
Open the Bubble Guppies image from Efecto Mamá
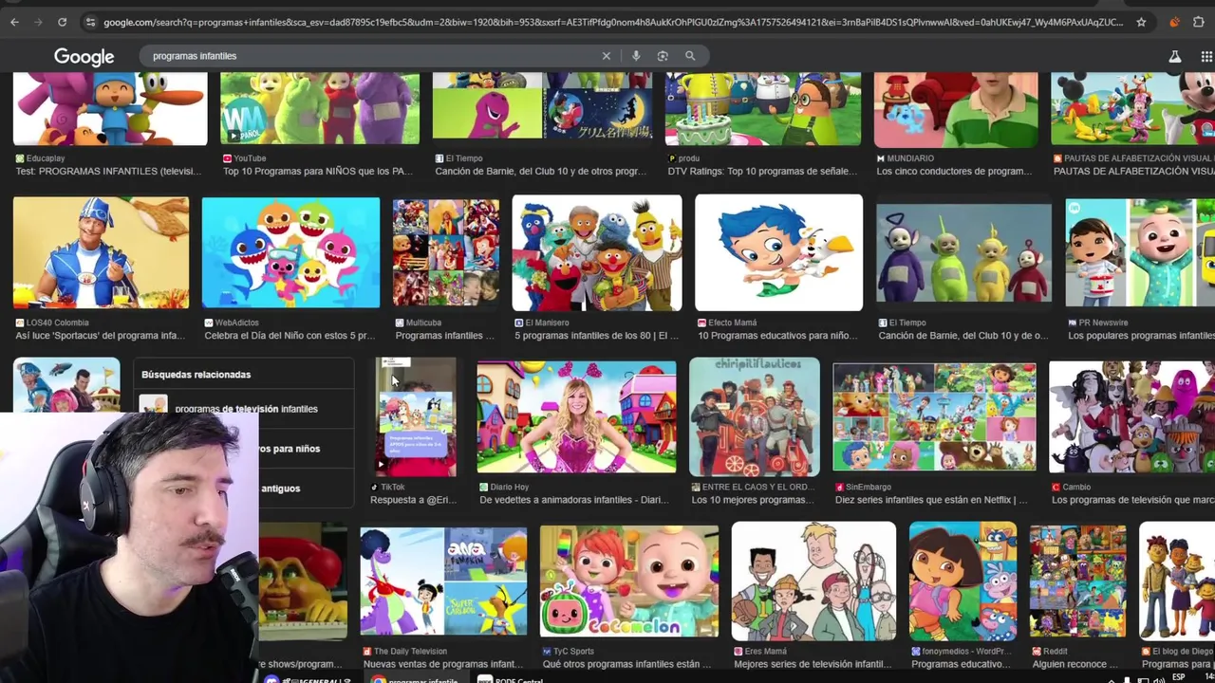click(778, 253)
